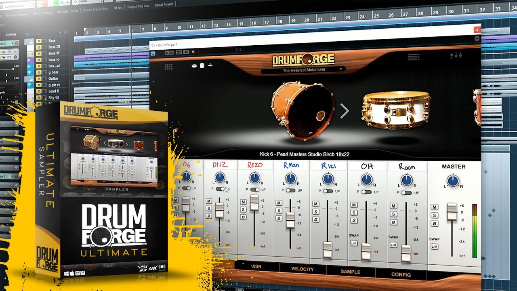
Task: Invert phase on the RMan channel
Action: pos(279,218)
